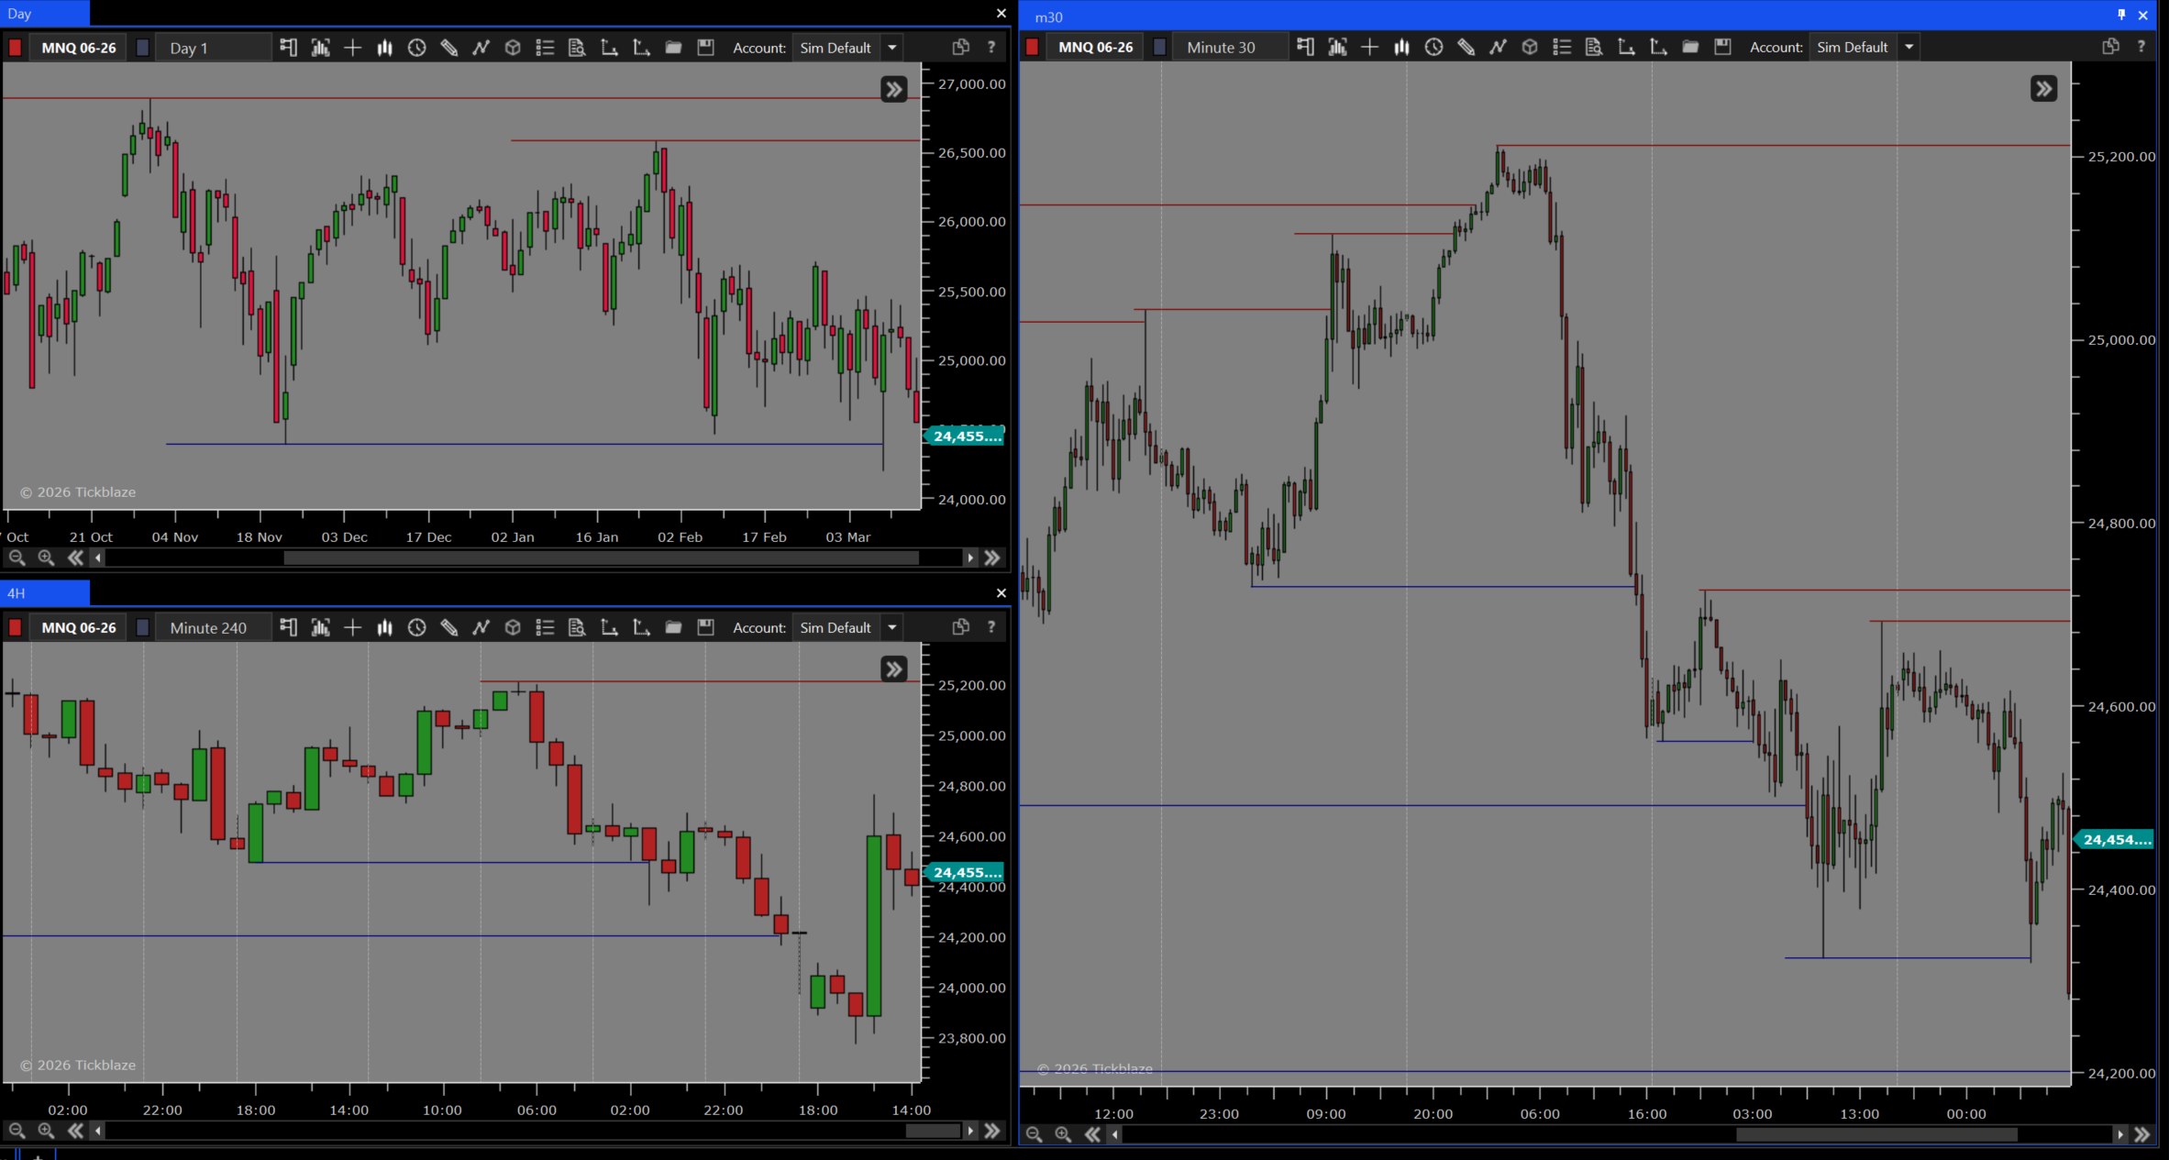Open the folder icon in Day chart toolbar
The height and width of the screenshot is (1160, 2169).
[673, 48]
